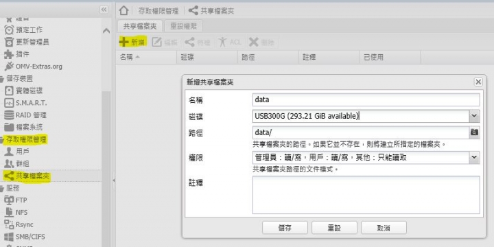This screenshot has width=494, height=247.
Task: Open 檔案系統 in the sidebar
Action: pyautogui.click(x=23, y=128)
